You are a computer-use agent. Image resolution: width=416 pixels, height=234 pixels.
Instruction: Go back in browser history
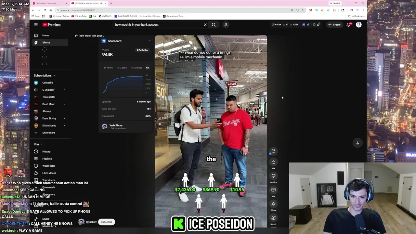click(x=33, y=10)
